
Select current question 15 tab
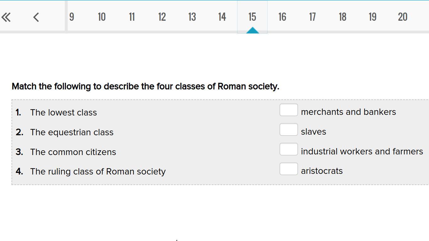point(252,17)
